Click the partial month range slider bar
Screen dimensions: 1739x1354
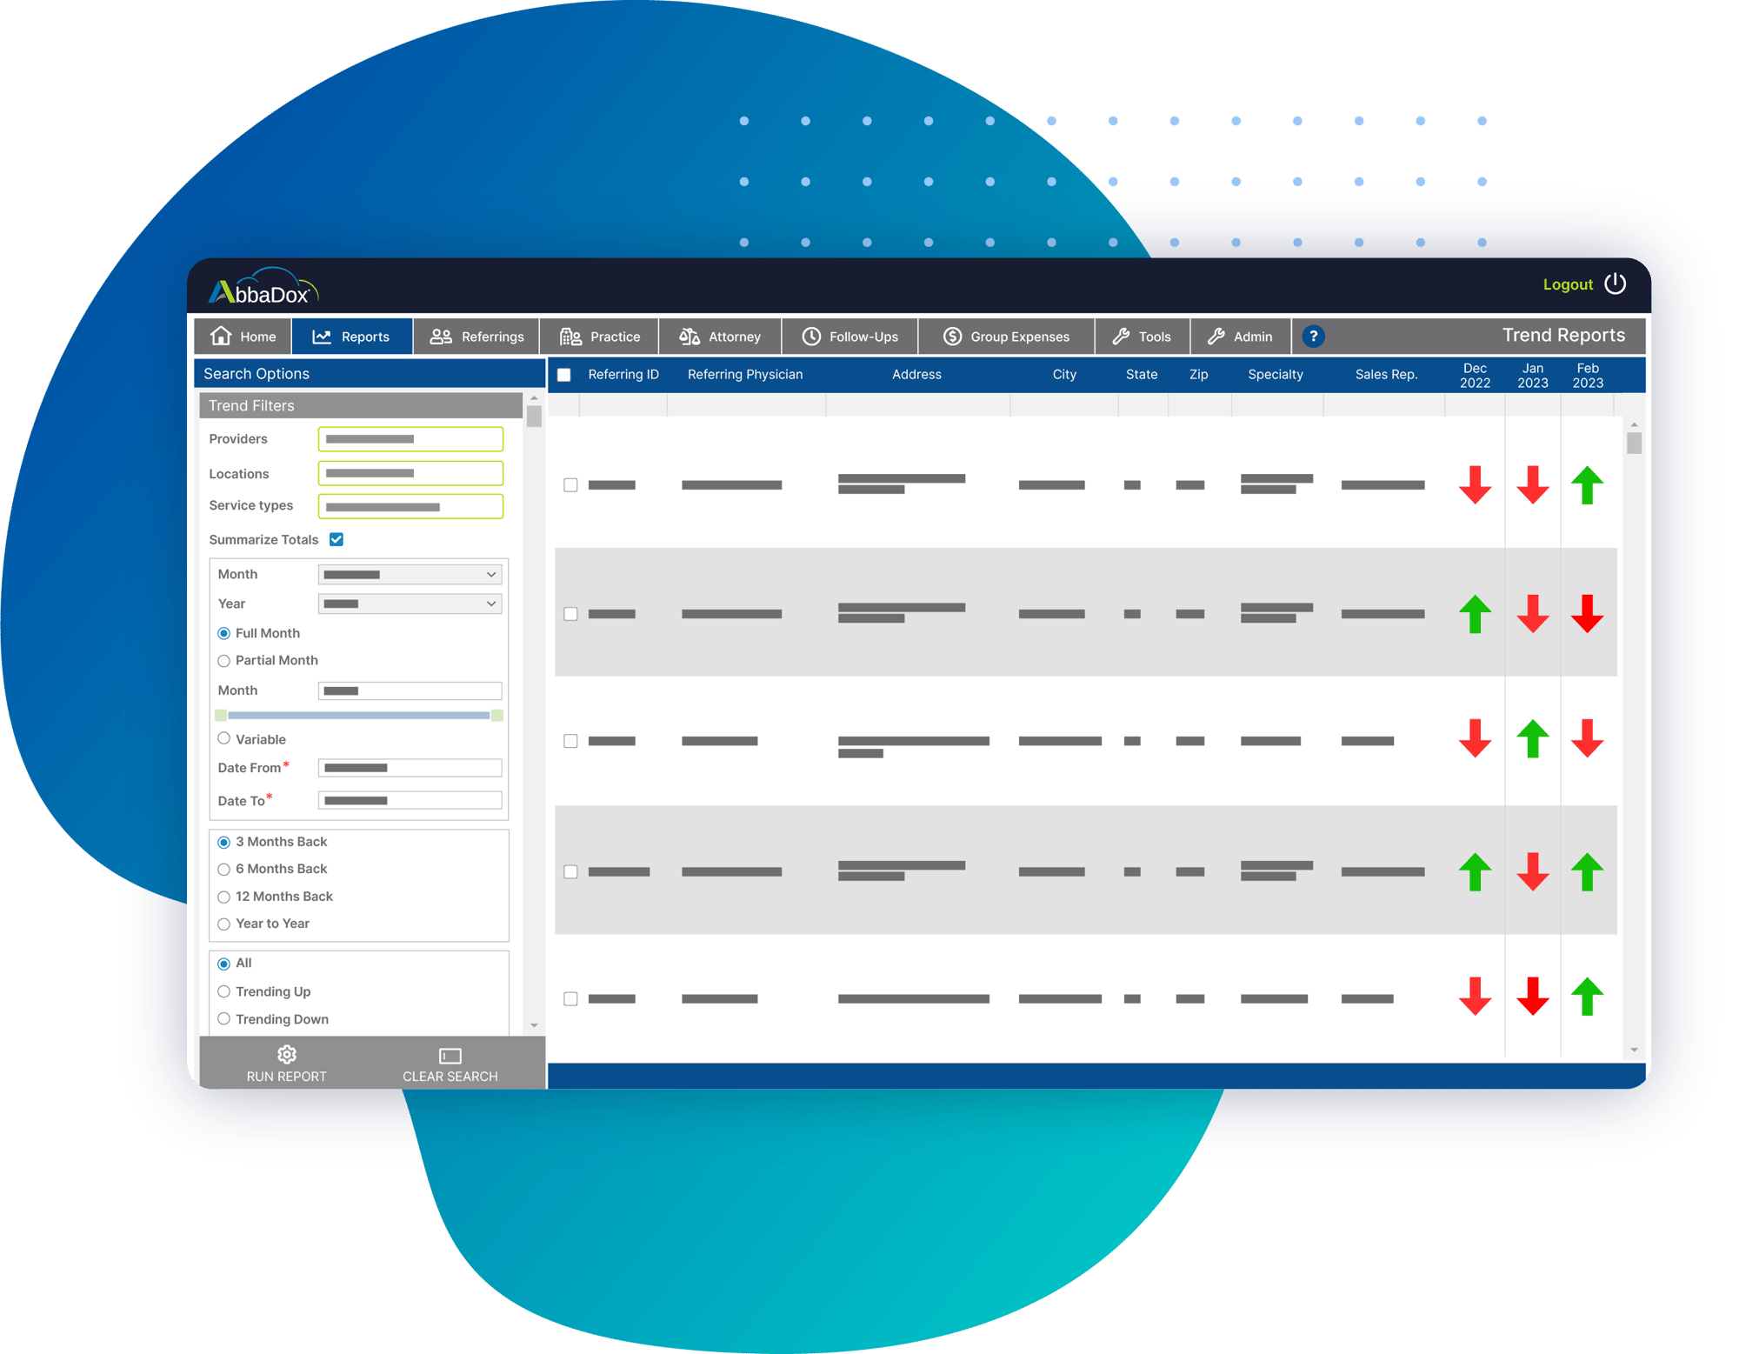[359, 715]
